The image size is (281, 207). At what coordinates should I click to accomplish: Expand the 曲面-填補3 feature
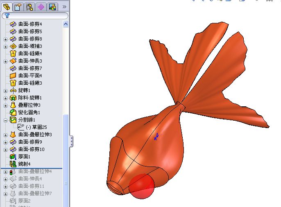pyautogui.click(x=6, y=47)
